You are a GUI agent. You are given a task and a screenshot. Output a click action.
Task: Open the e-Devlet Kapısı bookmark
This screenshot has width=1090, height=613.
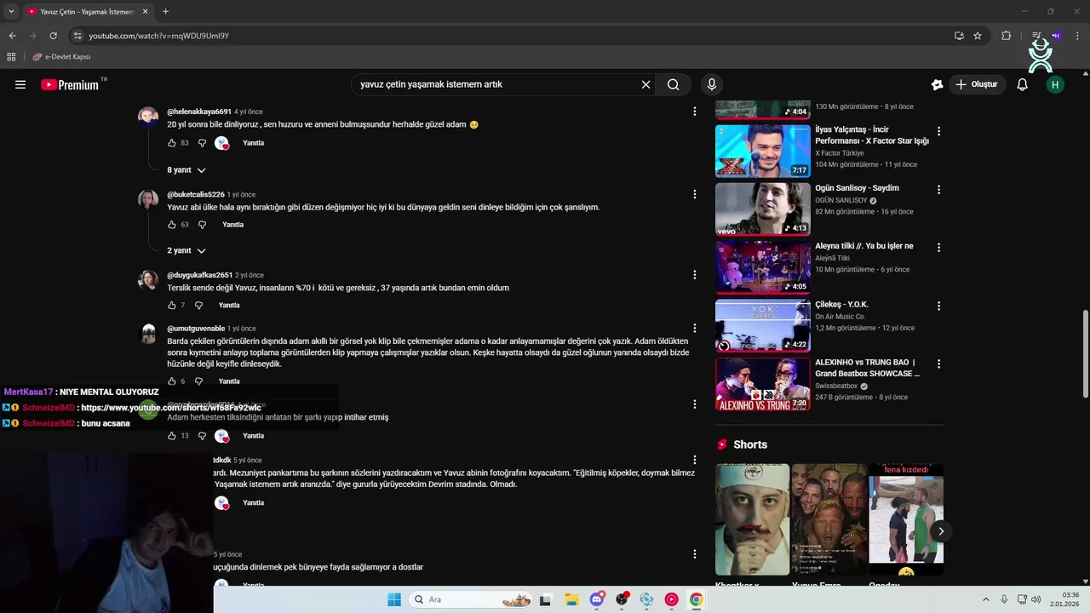[x=61, y=57]
